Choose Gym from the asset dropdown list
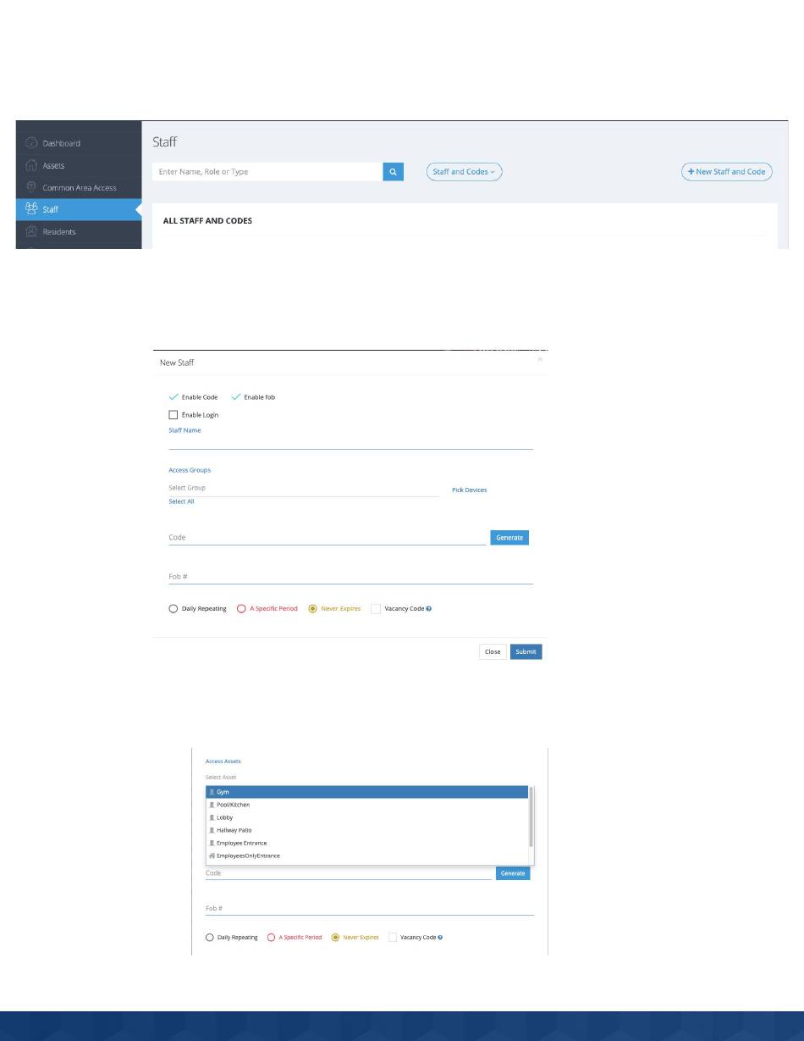804x1041 pixels. 367,792
